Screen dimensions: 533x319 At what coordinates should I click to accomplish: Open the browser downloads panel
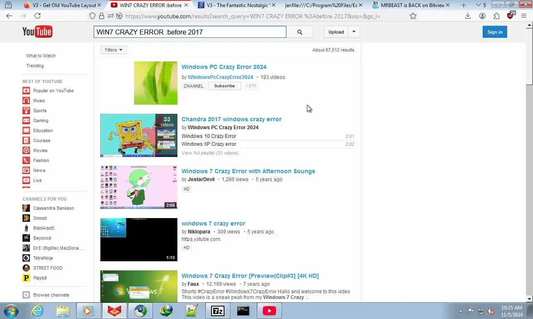click(468, 16)
